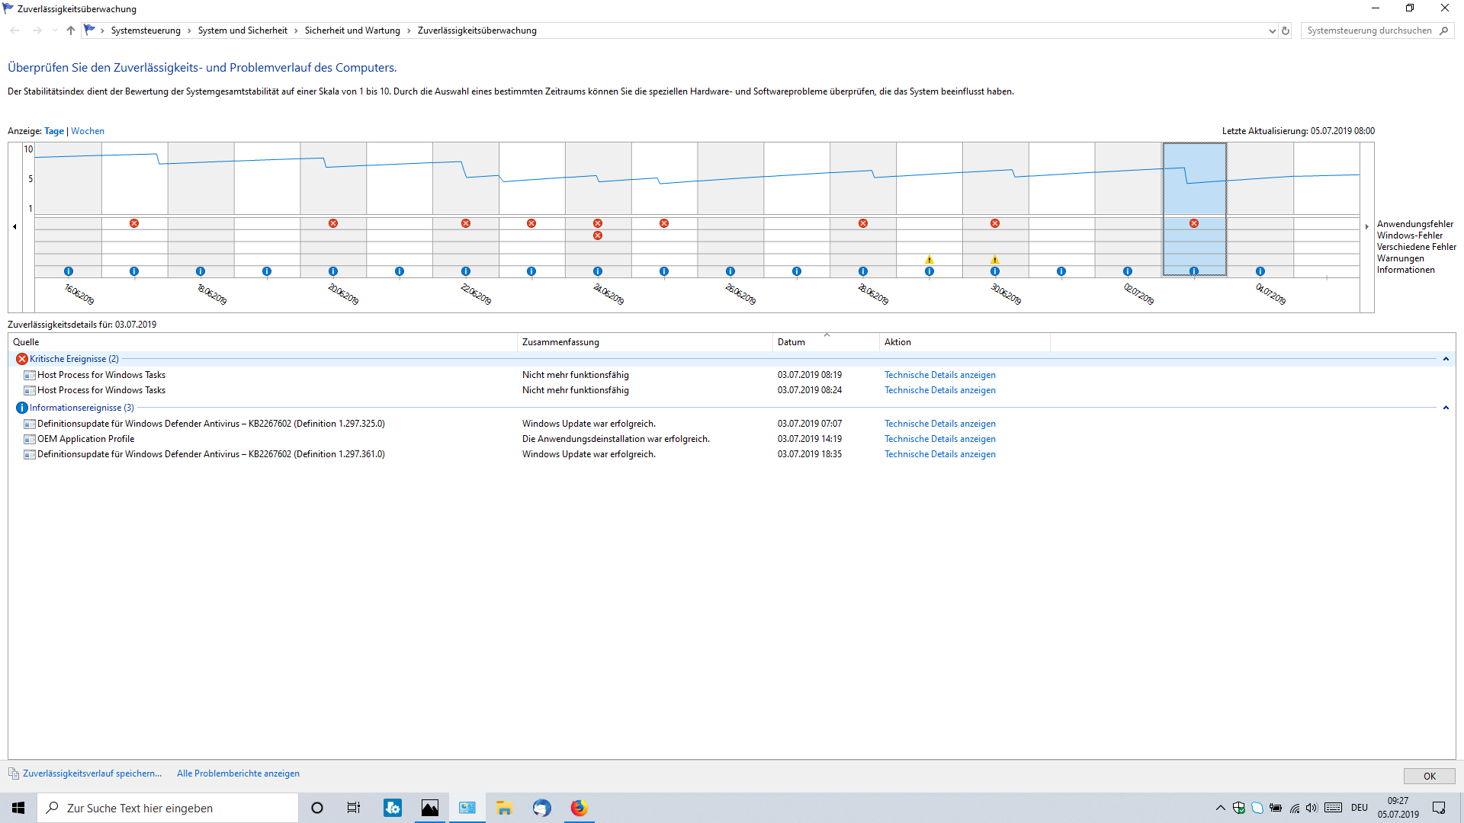Select information icon on 01.07.2019
Viewport: 1464px width, 823px height.
tap(1061, 271)
